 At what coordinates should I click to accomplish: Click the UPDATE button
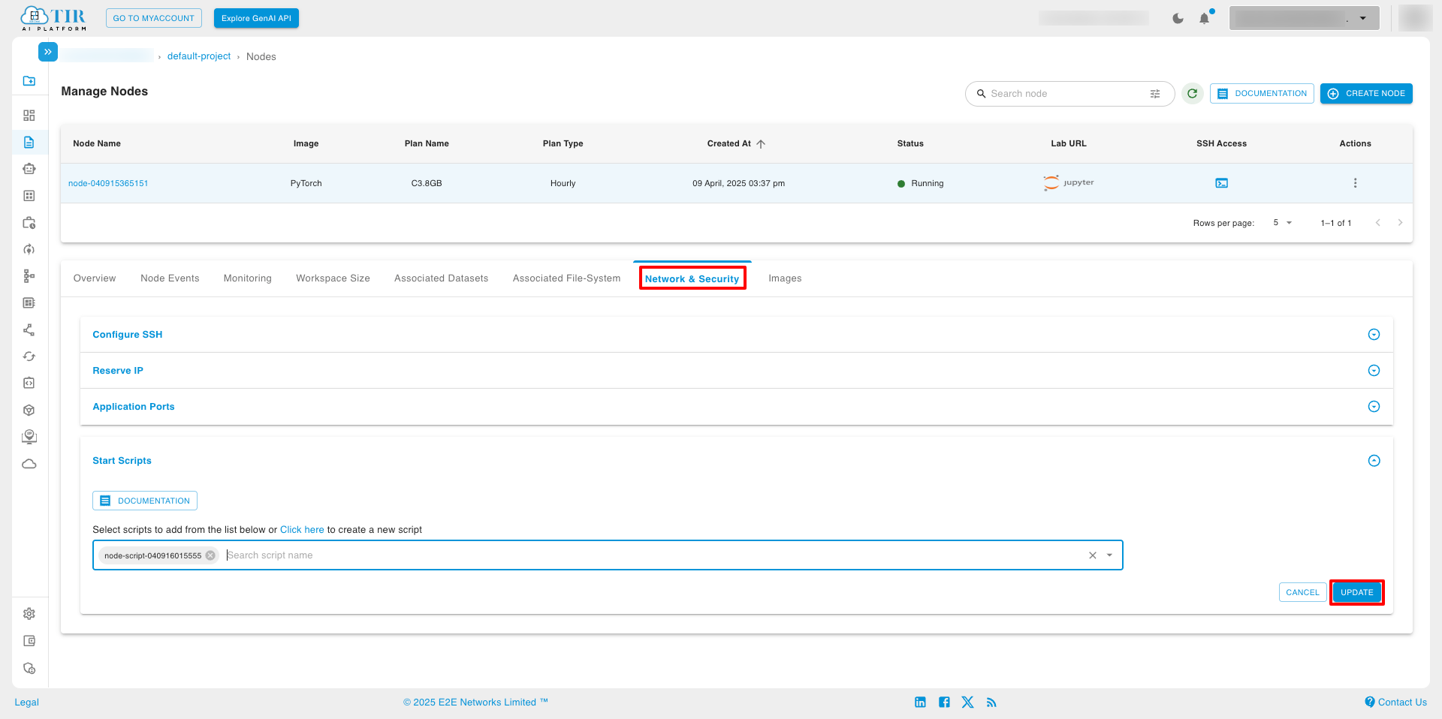pos(1356,592)
